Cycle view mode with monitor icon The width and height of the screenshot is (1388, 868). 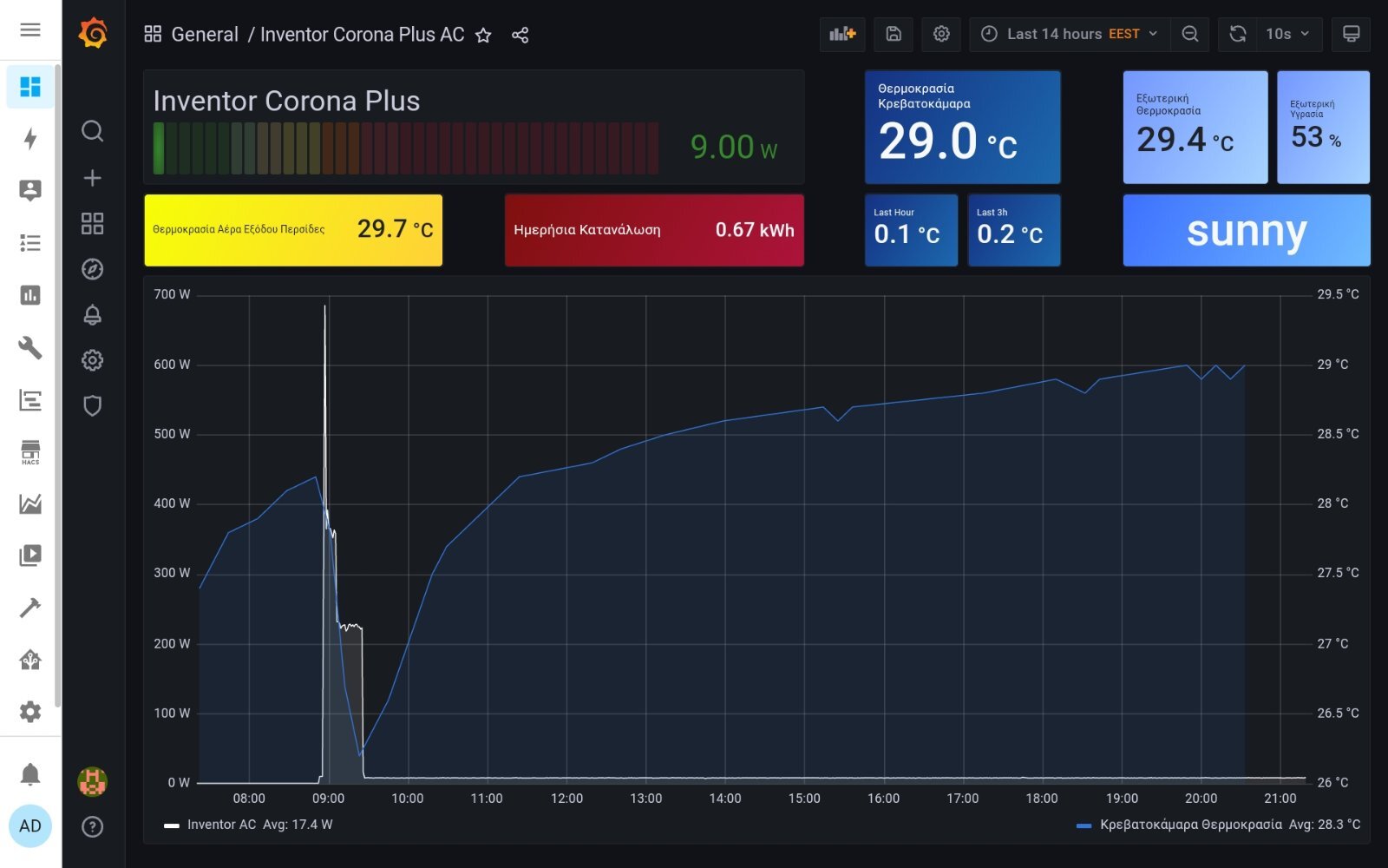pyautogui.click(x=1351, y=34)
